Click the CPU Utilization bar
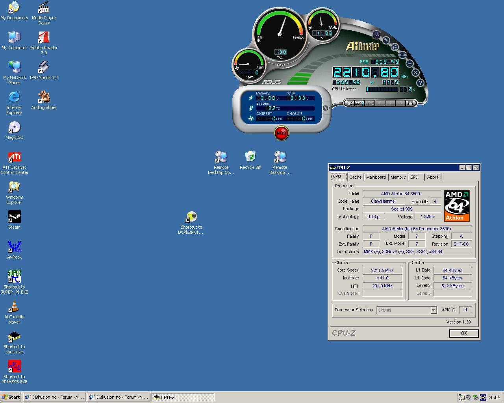The height and width of the screenshot is (403, 504). click(x=382, y=89)
